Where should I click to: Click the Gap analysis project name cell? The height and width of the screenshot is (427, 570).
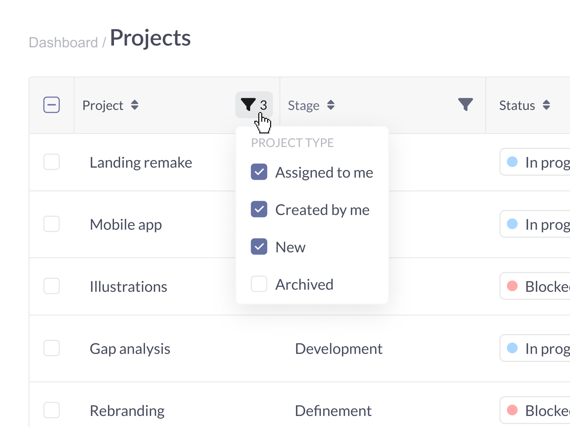(130, 348)
